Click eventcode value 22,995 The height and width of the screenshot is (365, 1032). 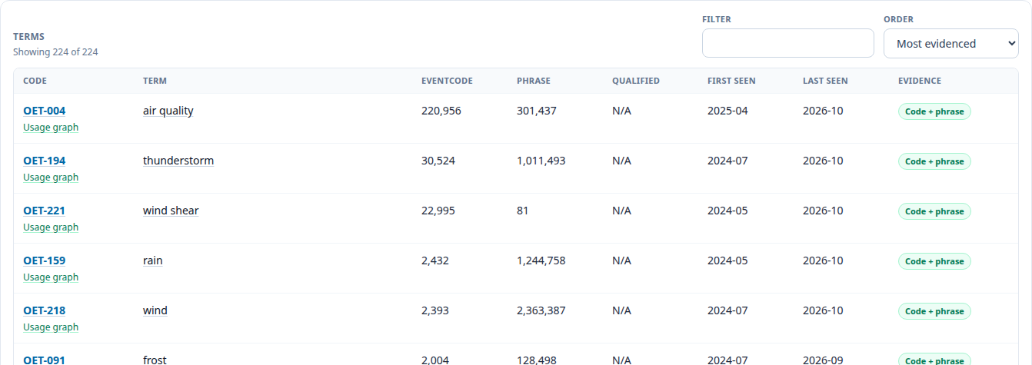click(x=438, y=211)
